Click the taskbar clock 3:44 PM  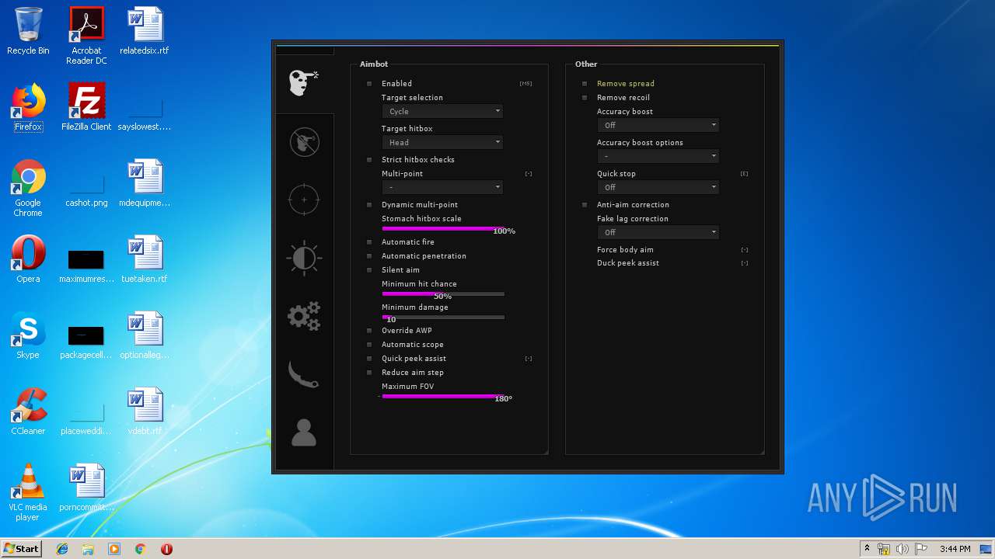(955, 549)
